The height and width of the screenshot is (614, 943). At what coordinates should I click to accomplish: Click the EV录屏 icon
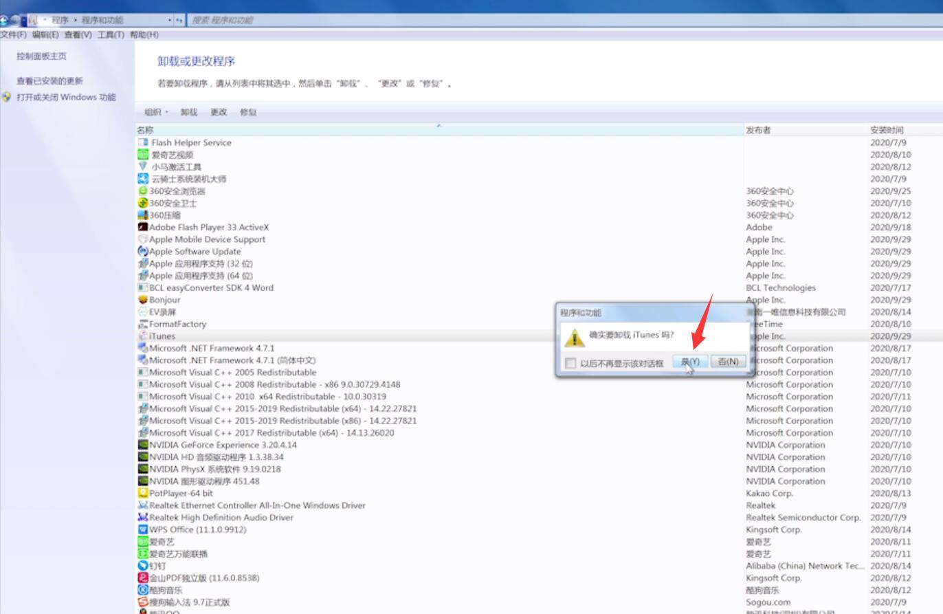pos(143,312)
